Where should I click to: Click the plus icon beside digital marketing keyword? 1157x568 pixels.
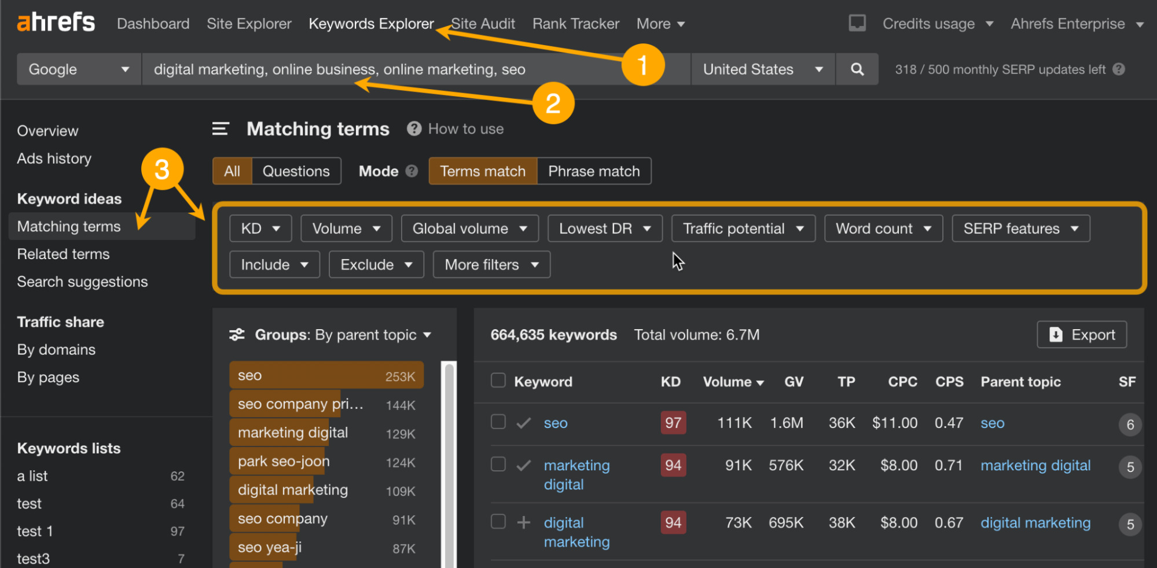[523, 522]
